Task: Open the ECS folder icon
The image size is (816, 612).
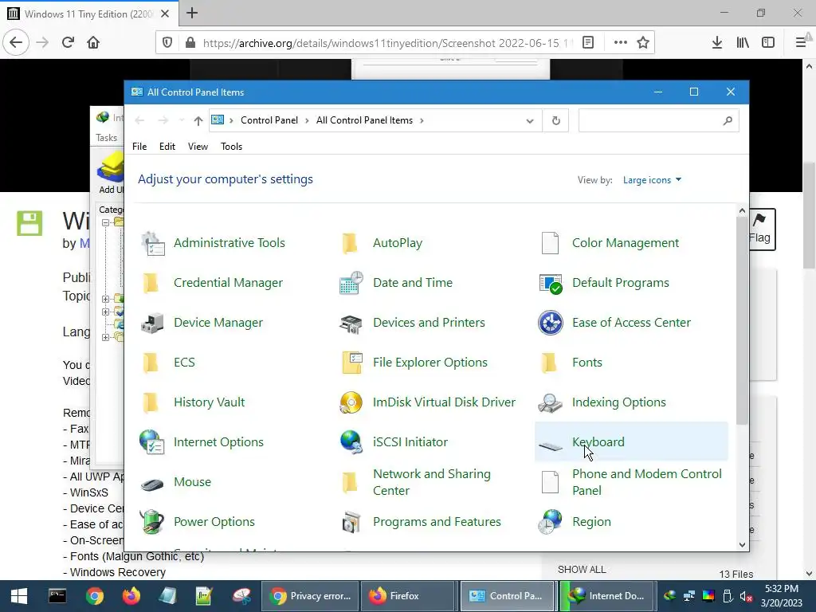Action: (151, 363)
